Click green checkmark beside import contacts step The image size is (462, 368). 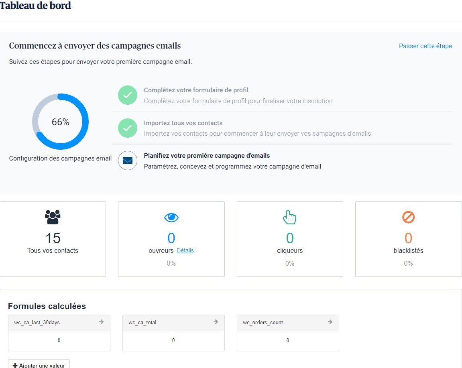128,128
